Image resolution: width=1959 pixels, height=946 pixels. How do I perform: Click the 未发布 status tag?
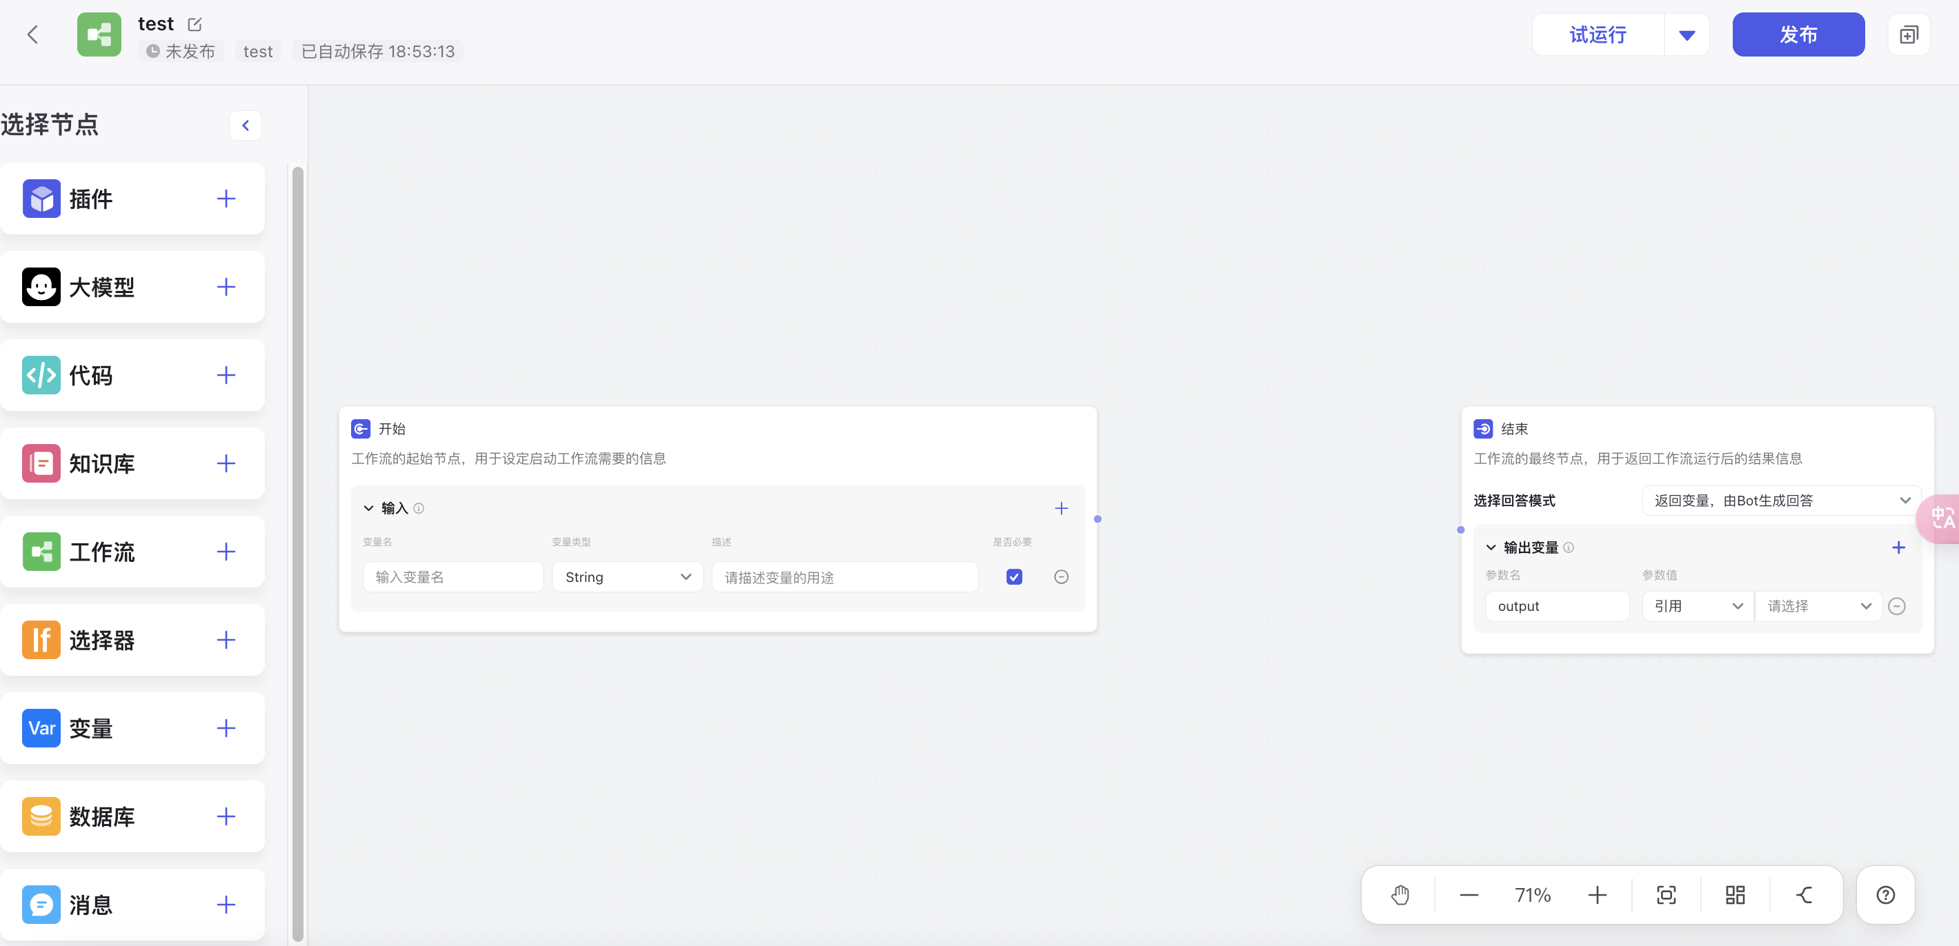(180, 51)
